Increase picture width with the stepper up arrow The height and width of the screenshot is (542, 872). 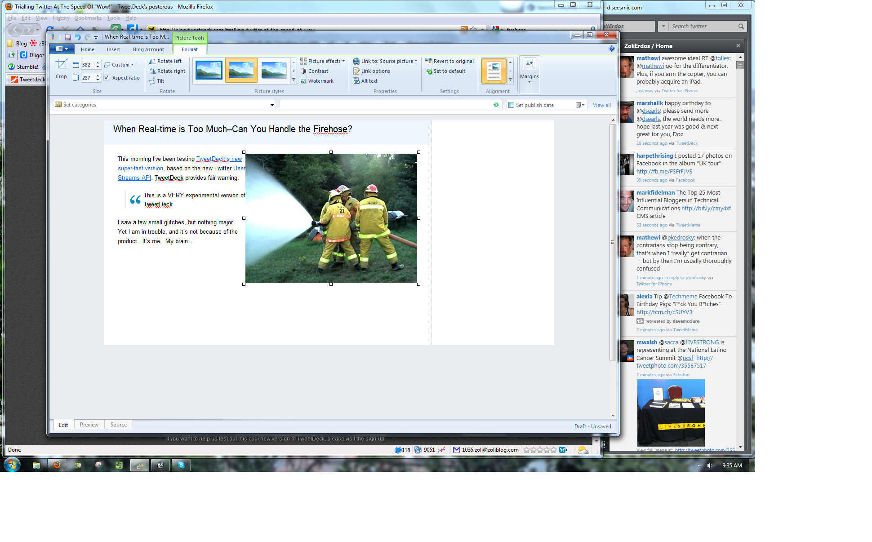click(x=98, y=62)
